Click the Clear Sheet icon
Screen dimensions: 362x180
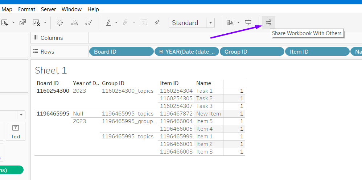[36, 22]
